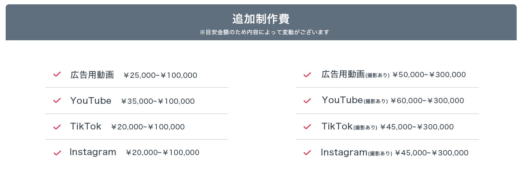Click the checkmark beside 広告用動画(撮影あり) row

pos(307,75)
